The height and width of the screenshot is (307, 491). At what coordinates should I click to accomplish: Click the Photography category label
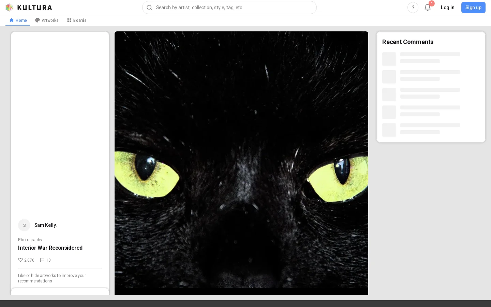click(30, 240)
